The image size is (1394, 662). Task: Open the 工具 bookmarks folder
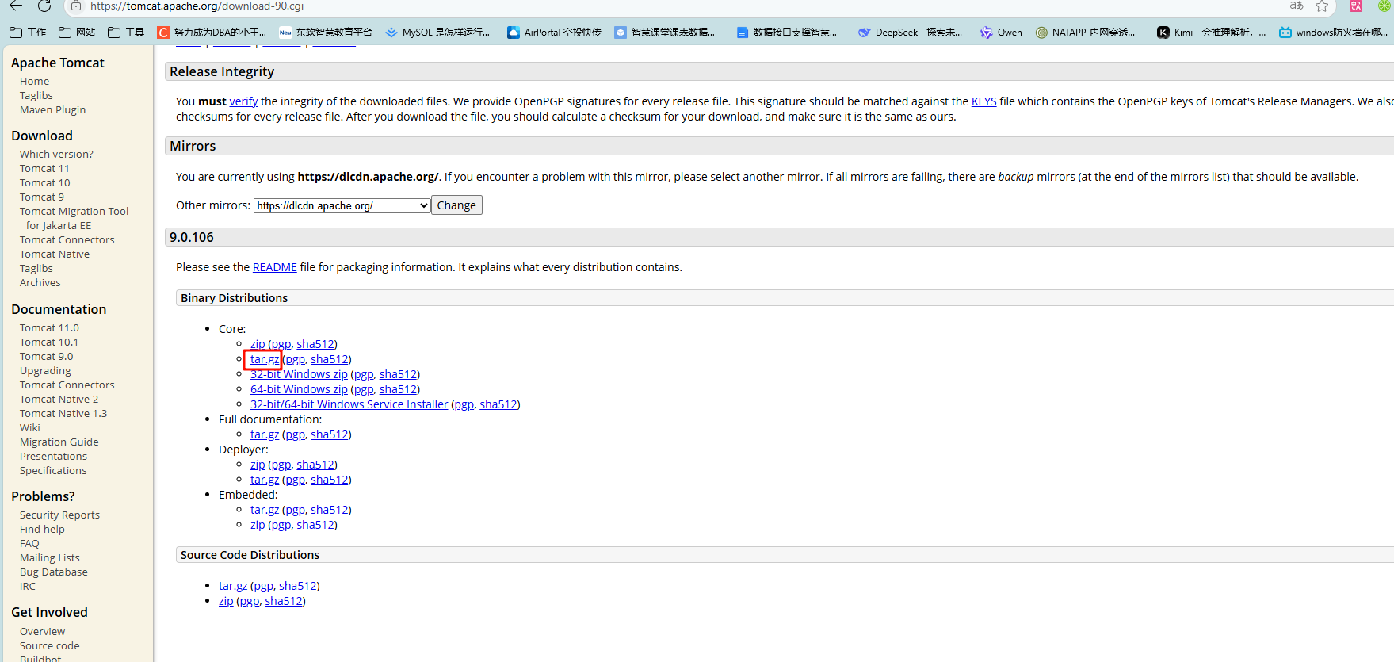click(126, 33)
